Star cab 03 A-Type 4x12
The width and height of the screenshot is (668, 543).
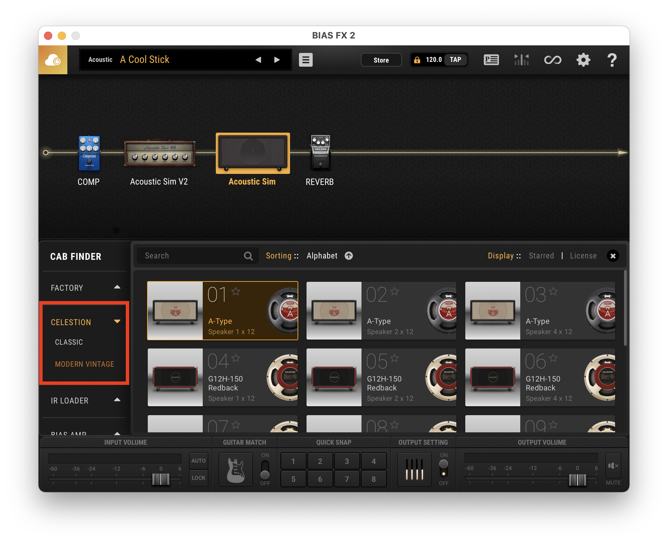[x=553, y=291]
